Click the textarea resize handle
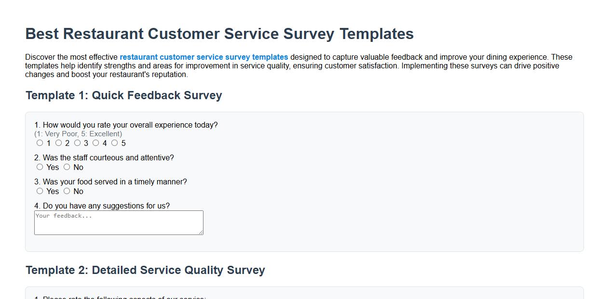This screenshot has width=609, height=299. (x=201, y=233)
